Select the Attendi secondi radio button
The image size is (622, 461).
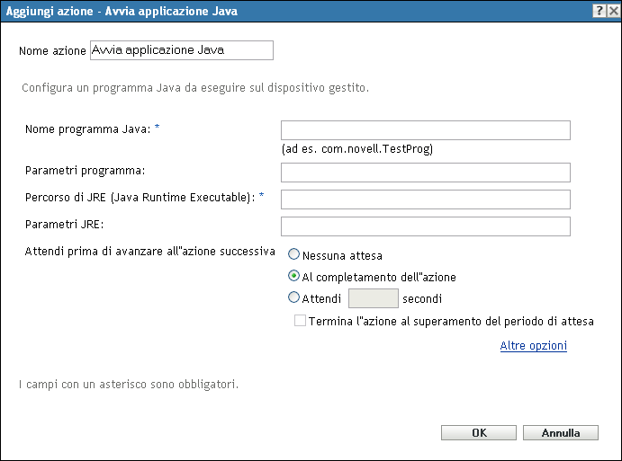294,297
